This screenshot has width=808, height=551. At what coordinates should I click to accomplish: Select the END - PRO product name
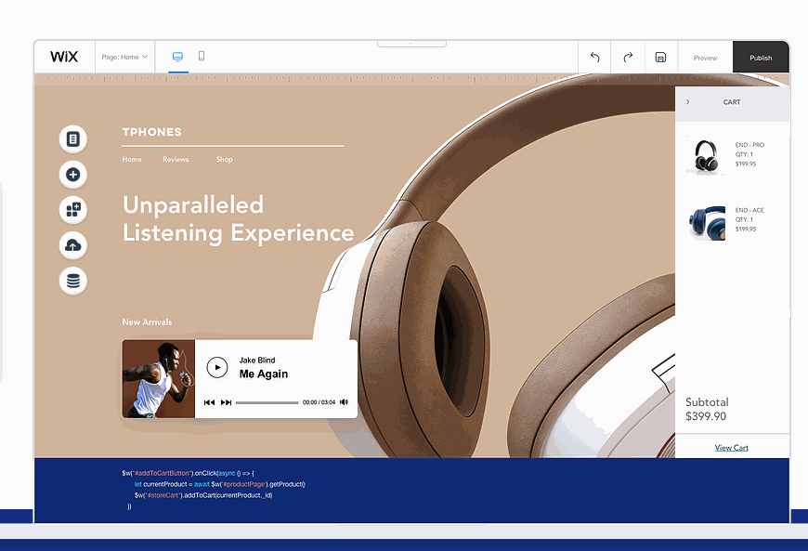749,145
